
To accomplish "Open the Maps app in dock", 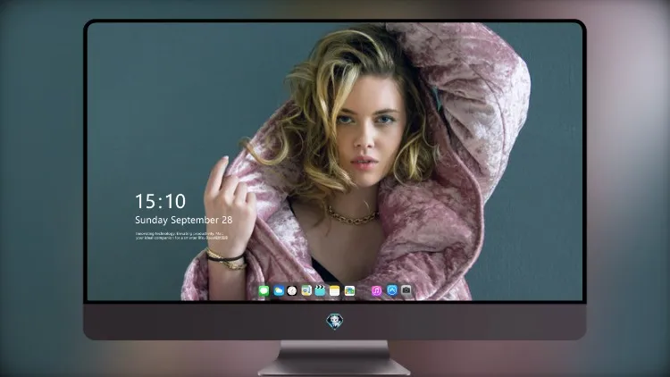I will click(x=306, y=290).
